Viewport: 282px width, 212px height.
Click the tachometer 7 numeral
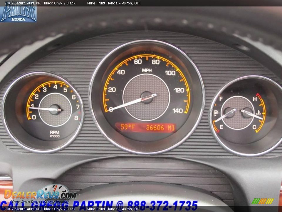click(78, 107)
